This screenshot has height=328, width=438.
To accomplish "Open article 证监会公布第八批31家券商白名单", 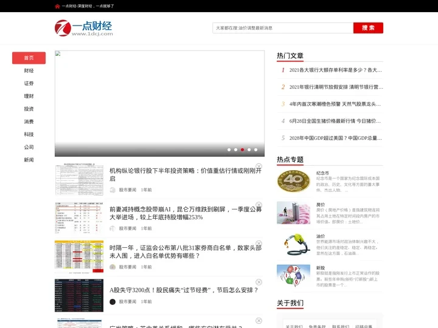I will tap(186, 251).
